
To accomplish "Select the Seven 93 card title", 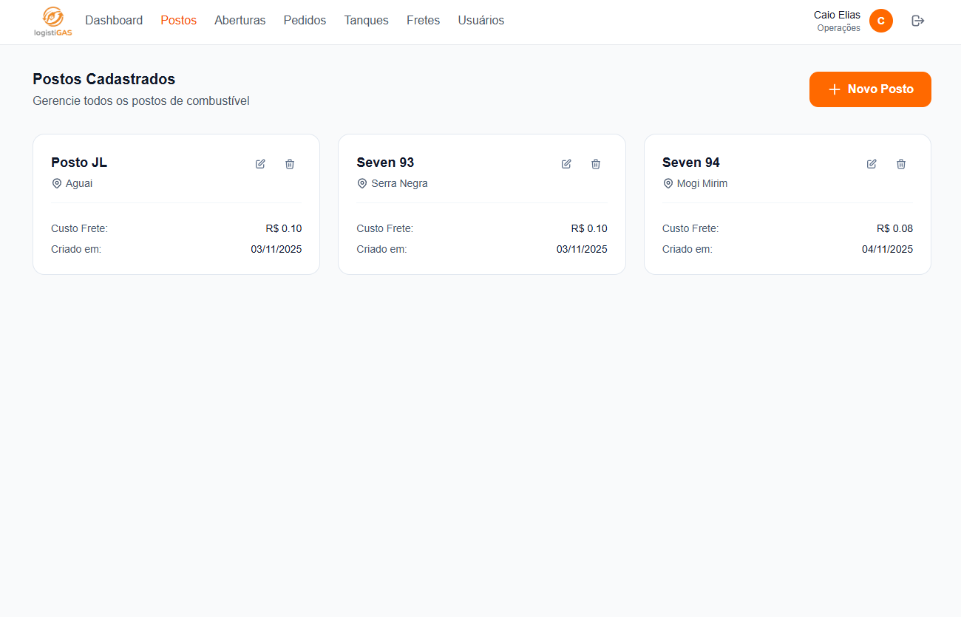I will [x=385, y=163].
